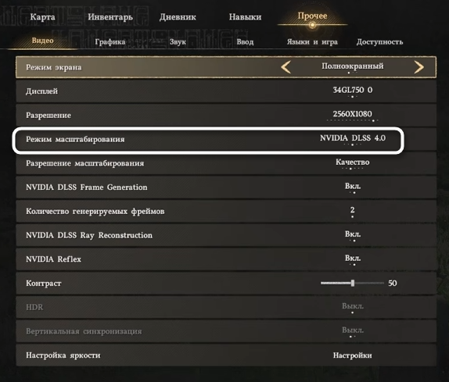Open Настройки for Настройка яркости
This screenshot has height=382, width=449.
tap(353, 355)
